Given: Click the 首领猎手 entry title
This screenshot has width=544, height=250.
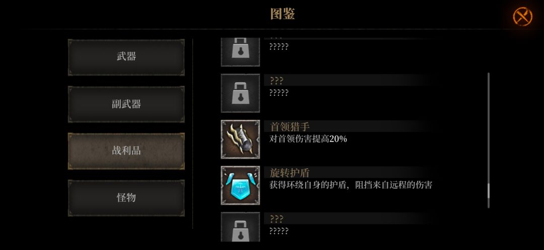Looking at the screenshot, I should [x=290, y=127].
